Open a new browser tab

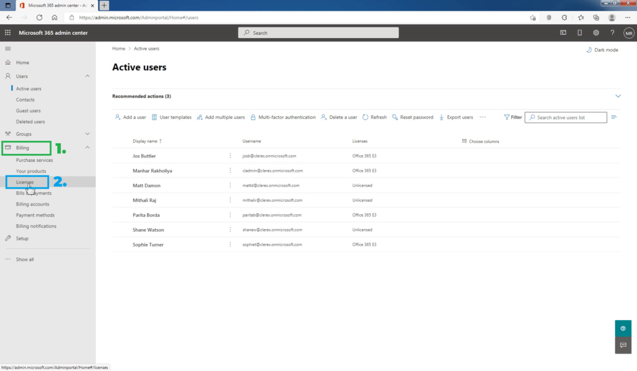coord(104,5)
